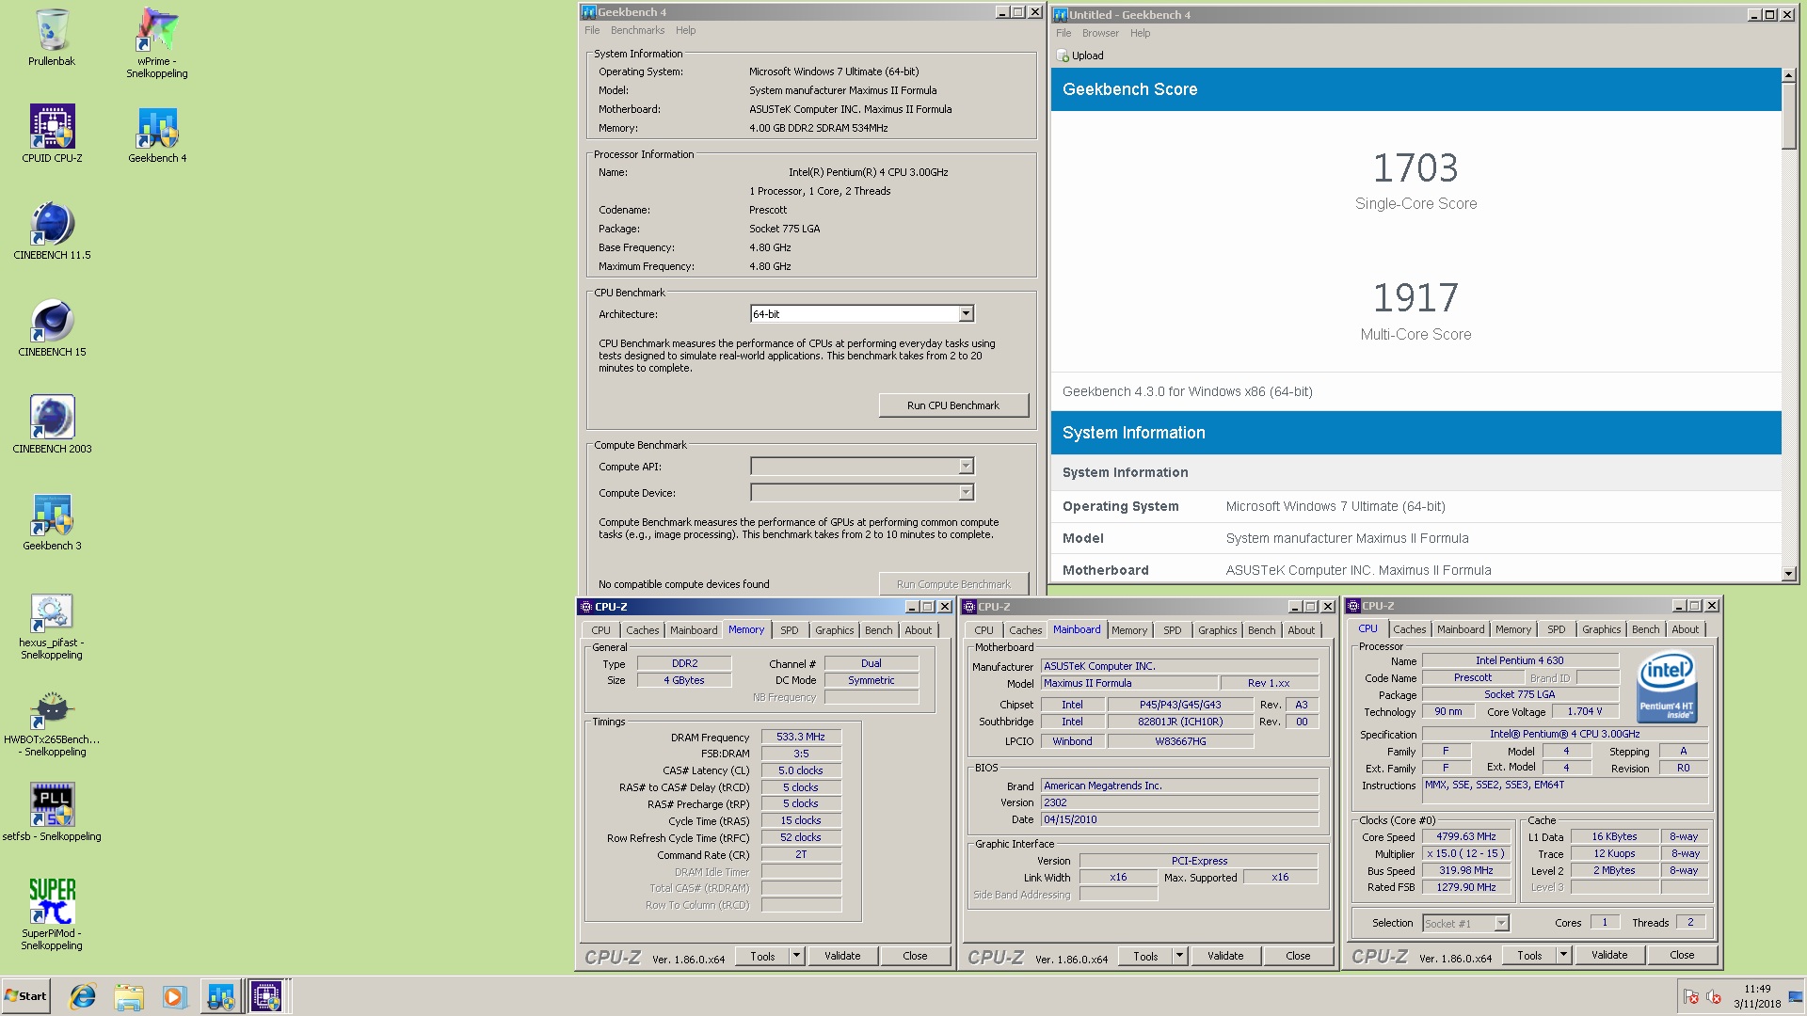The height and width of the screenshot is (1016, 1807).
Task: Switch to Geekbench 4 taskbar button
Action: coord(221,996)
